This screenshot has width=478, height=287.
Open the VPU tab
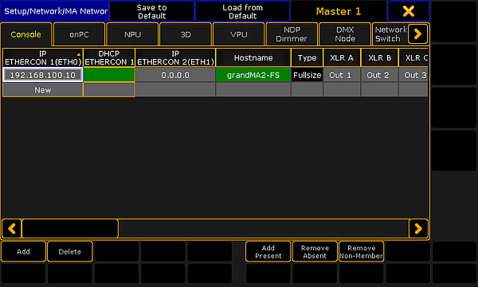pos(239,34)
